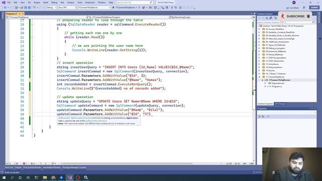Open the Any CPU platform dropdown

click(x=67, y=8)
